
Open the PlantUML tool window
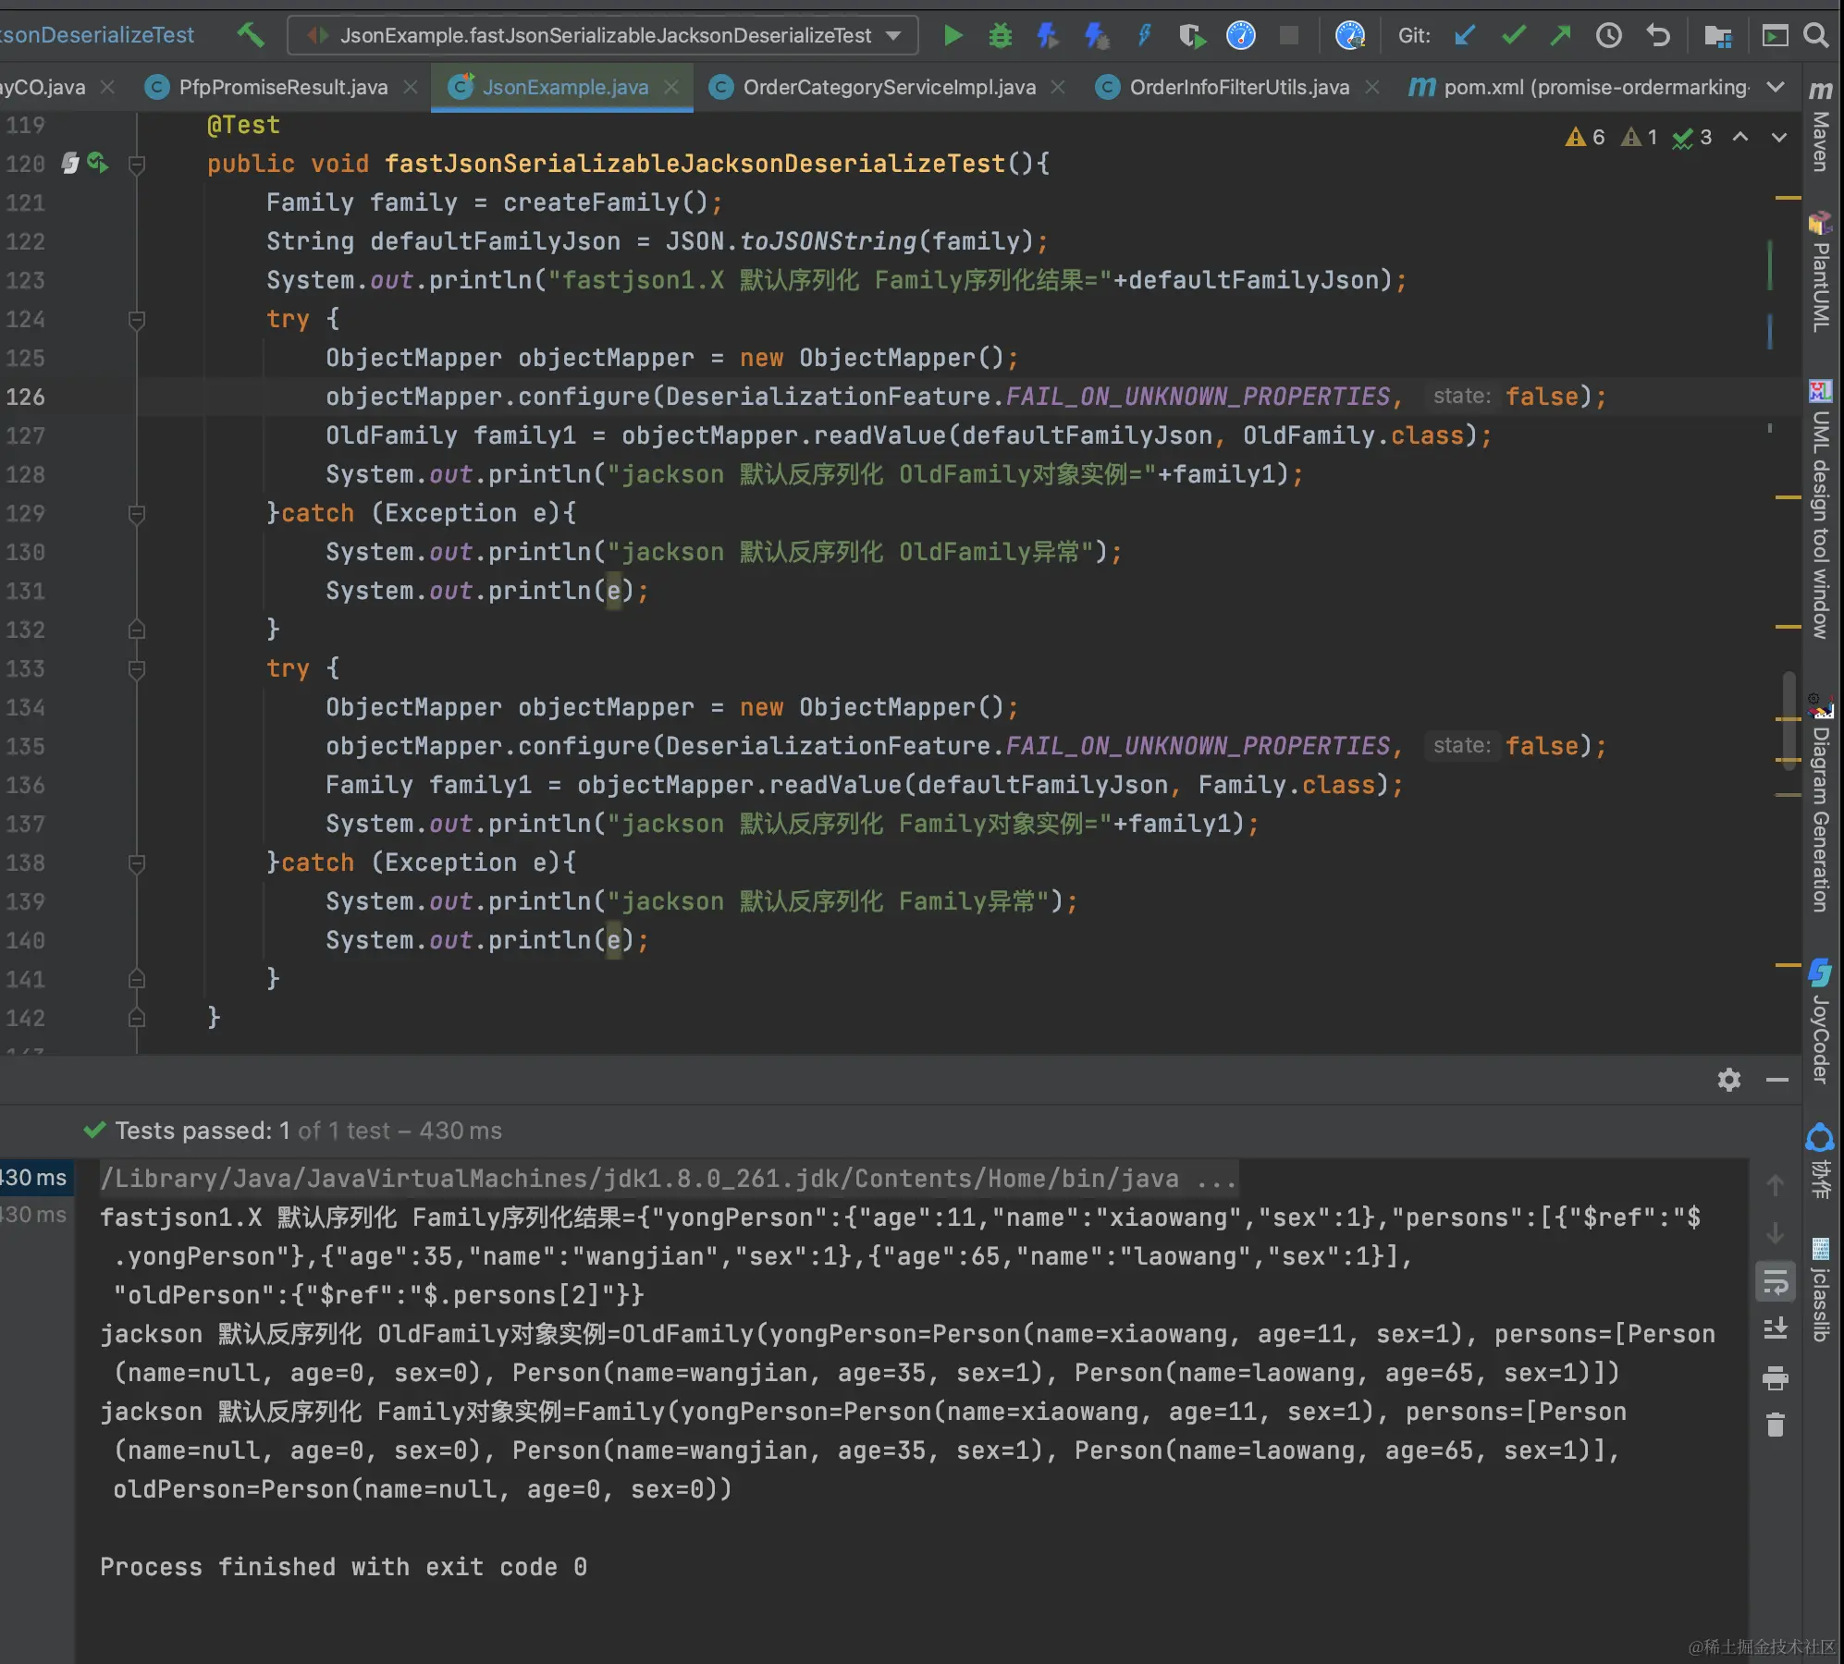[1821, 272]
